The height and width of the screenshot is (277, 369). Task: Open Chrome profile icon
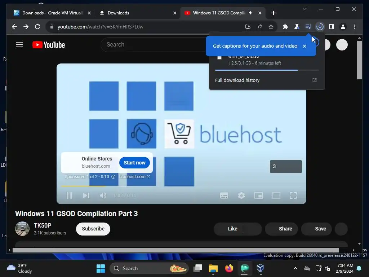[x=343, y=27]
